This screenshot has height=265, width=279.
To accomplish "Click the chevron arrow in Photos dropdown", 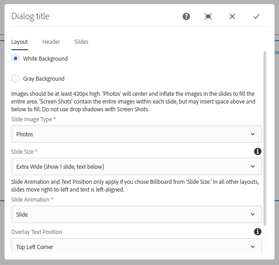I will coord(252,134).
